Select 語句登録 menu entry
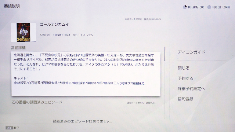Image resolution: width=235 pixels, height=132 pixels. [x=185, y=99]
